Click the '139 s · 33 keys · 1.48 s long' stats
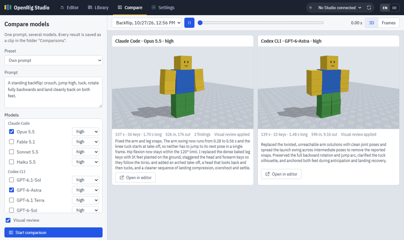The height and width of the screenshot is (240, 404). click(x=284, y=134)
